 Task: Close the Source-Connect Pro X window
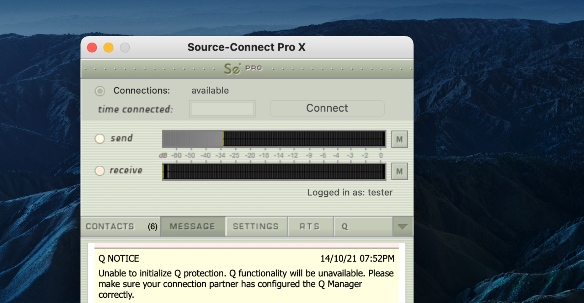[x=92, y=48]
